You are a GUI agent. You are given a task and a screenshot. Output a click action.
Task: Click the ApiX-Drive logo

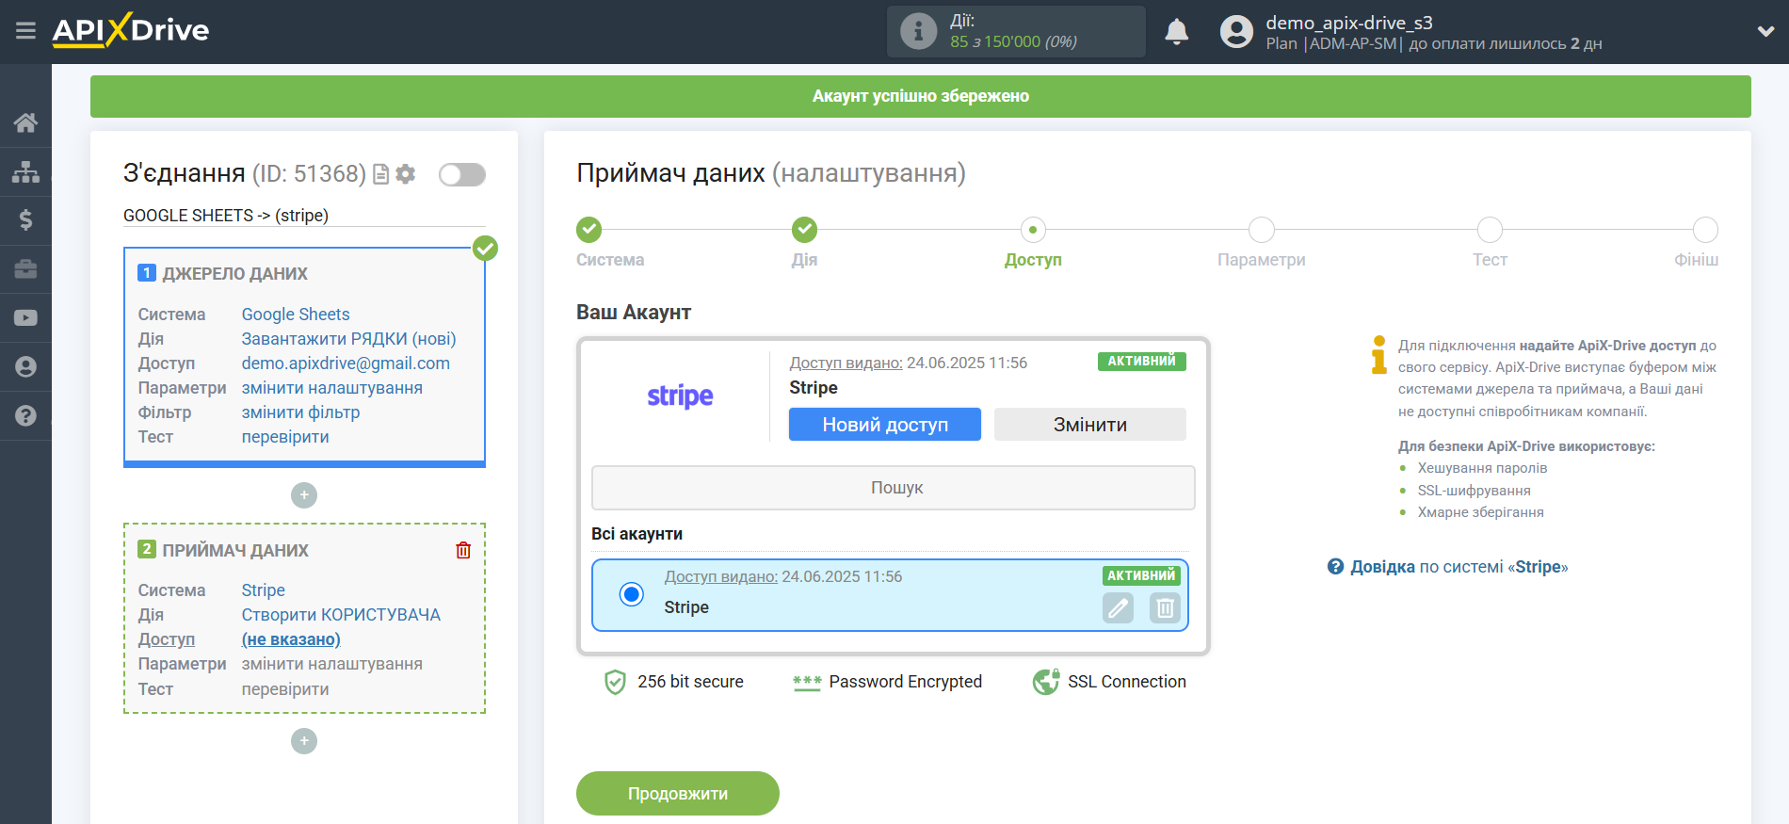(131, 30)
